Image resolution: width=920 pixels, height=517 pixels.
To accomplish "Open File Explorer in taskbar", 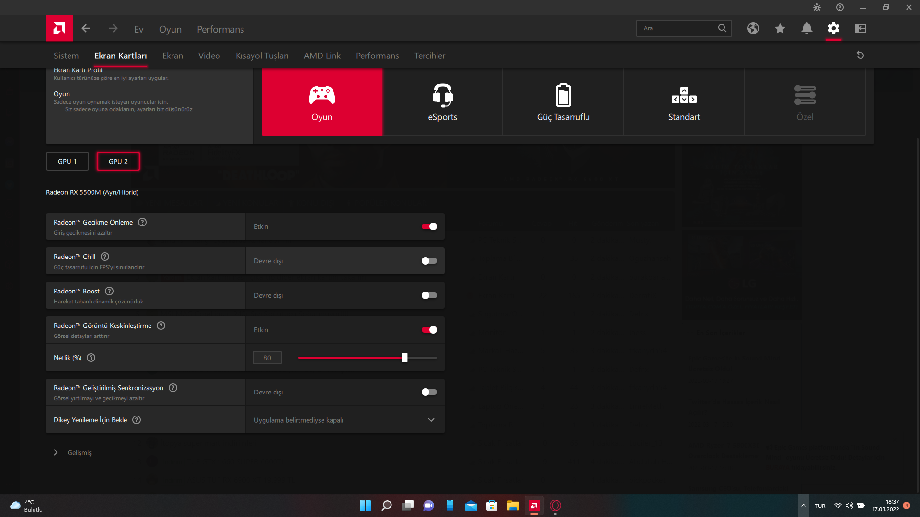I will click(513, 506).
